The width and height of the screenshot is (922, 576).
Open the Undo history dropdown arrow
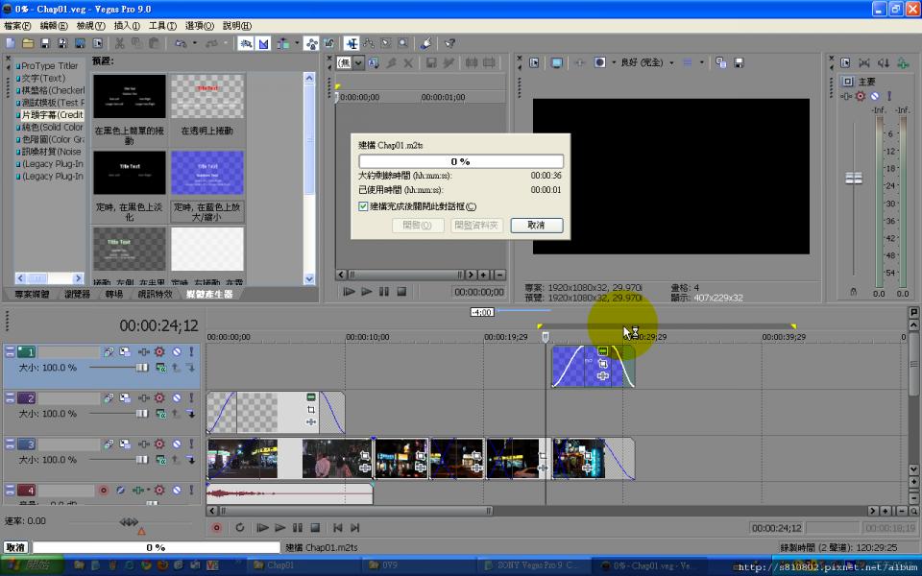click(x=194, y=43)
